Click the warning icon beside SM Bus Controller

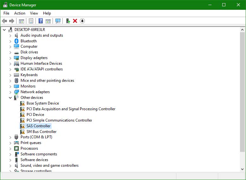[x=22, y=132]
